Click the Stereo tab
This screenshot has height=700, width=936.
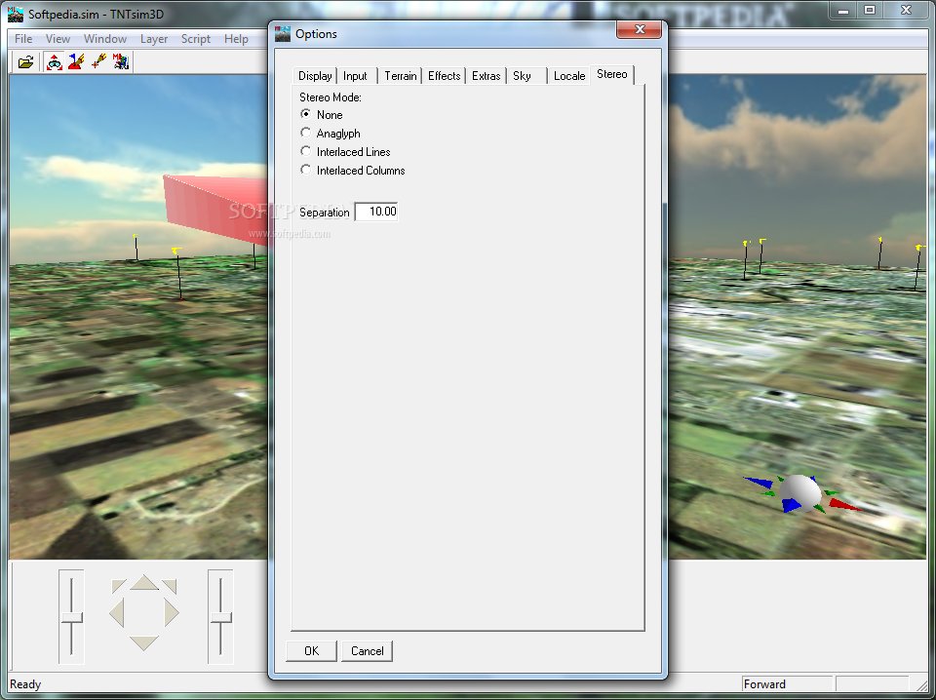click(612, 74)
